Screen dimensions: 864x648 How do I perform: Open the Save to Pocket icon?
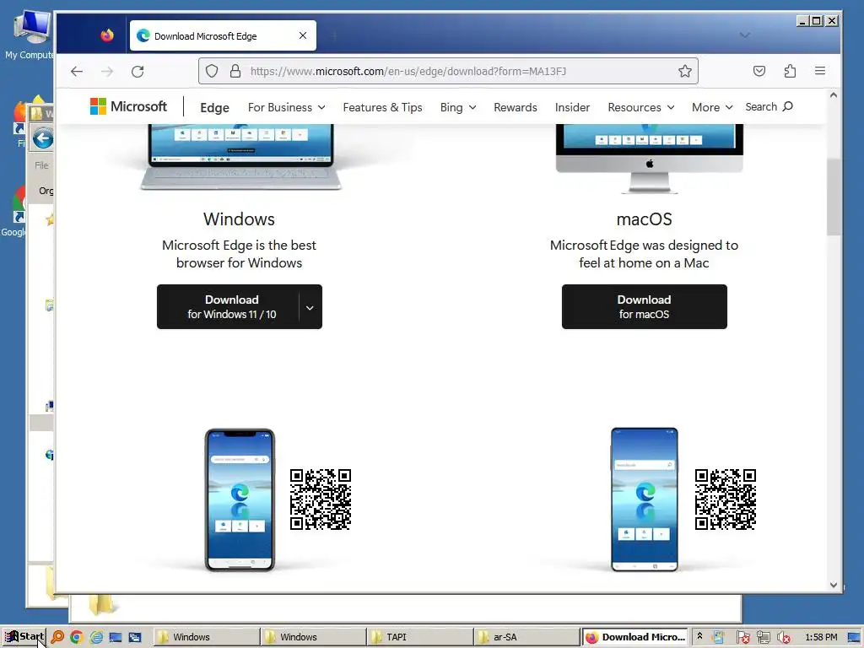[x=759, y=71]
